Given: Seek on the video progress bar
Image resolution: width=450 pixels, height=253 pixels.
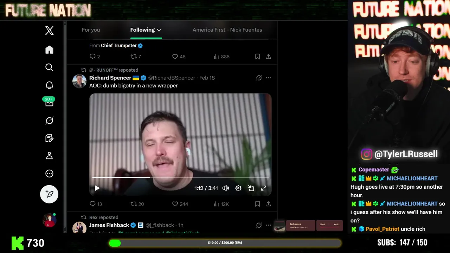Looking at the screenshot, I should [x=180, y=177].
